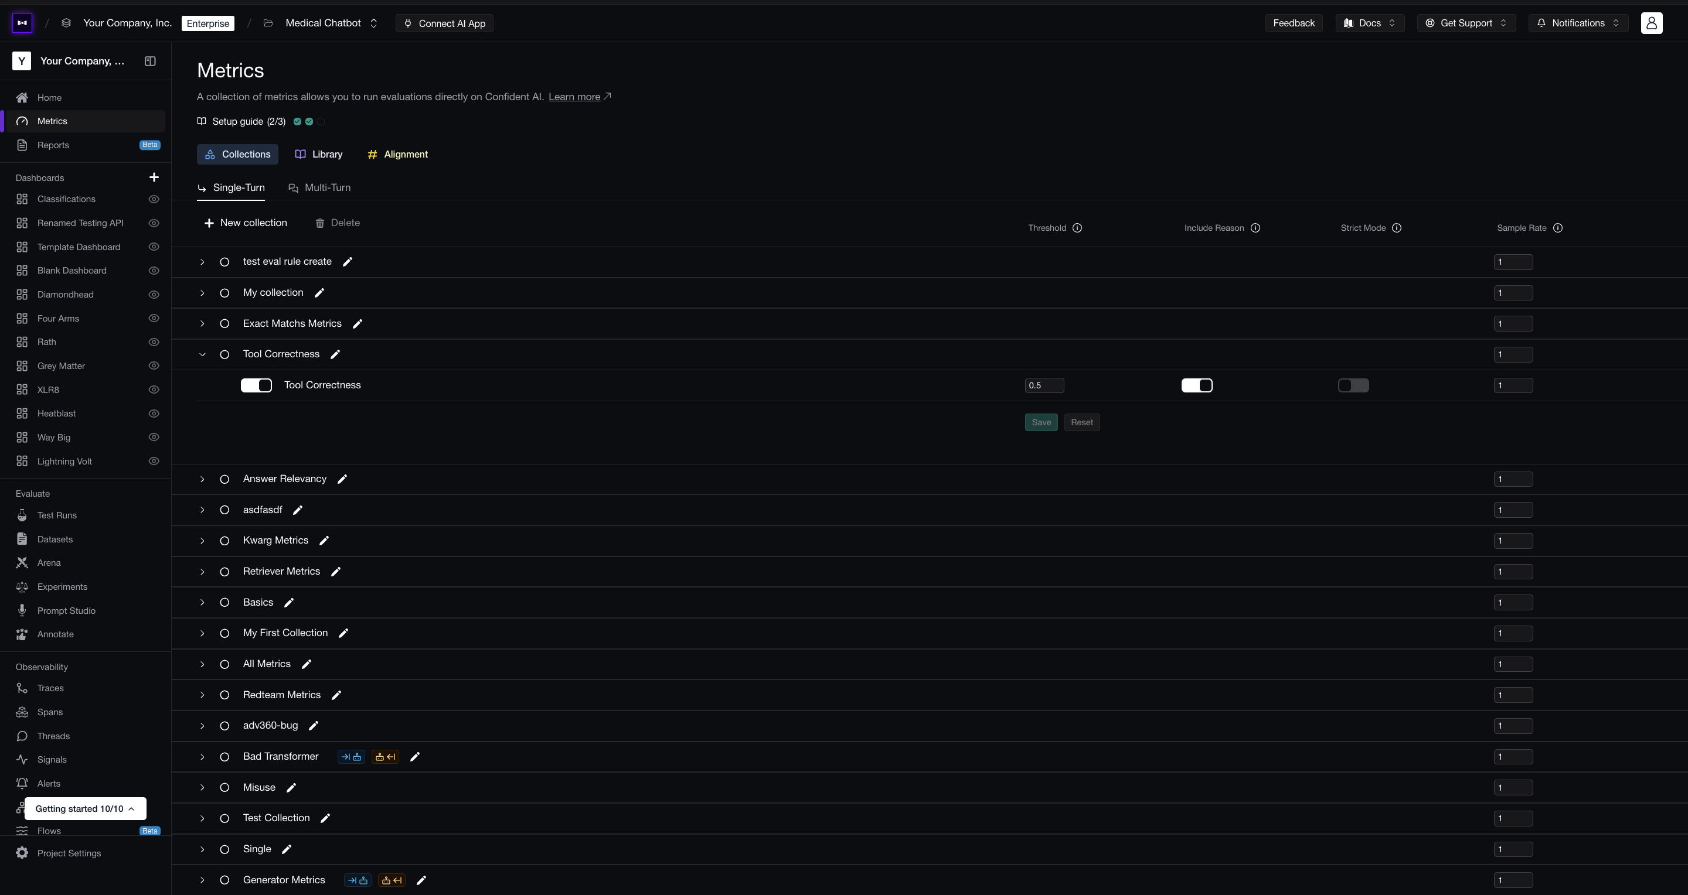Edit the Answer Relevancy collection name
Image resolution: width=1688 pixels, height=895 pixels.
tap(342, 479)
